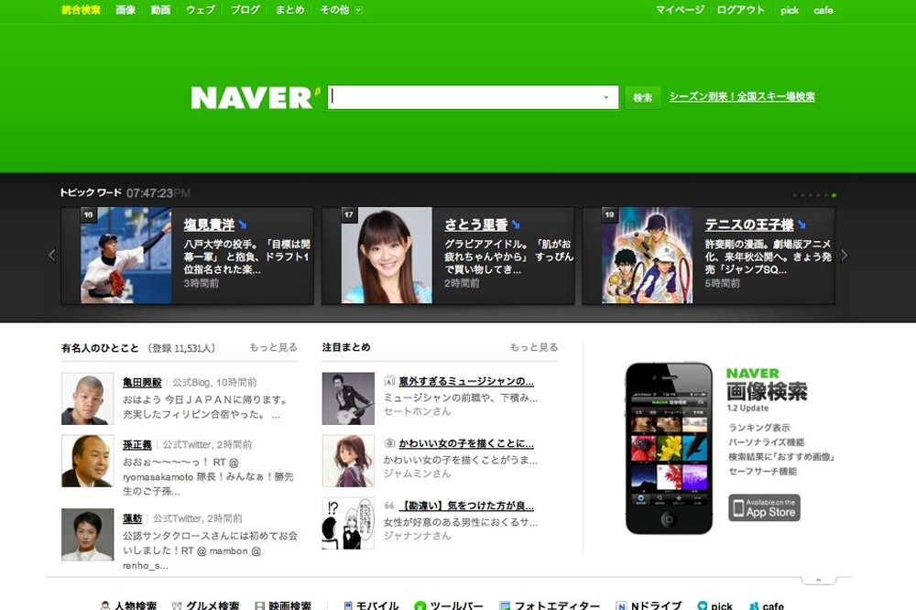Screen dimensions: 916x610
Task: Click もっと見る beside 注目まとめ
Action: pos(534,347)
